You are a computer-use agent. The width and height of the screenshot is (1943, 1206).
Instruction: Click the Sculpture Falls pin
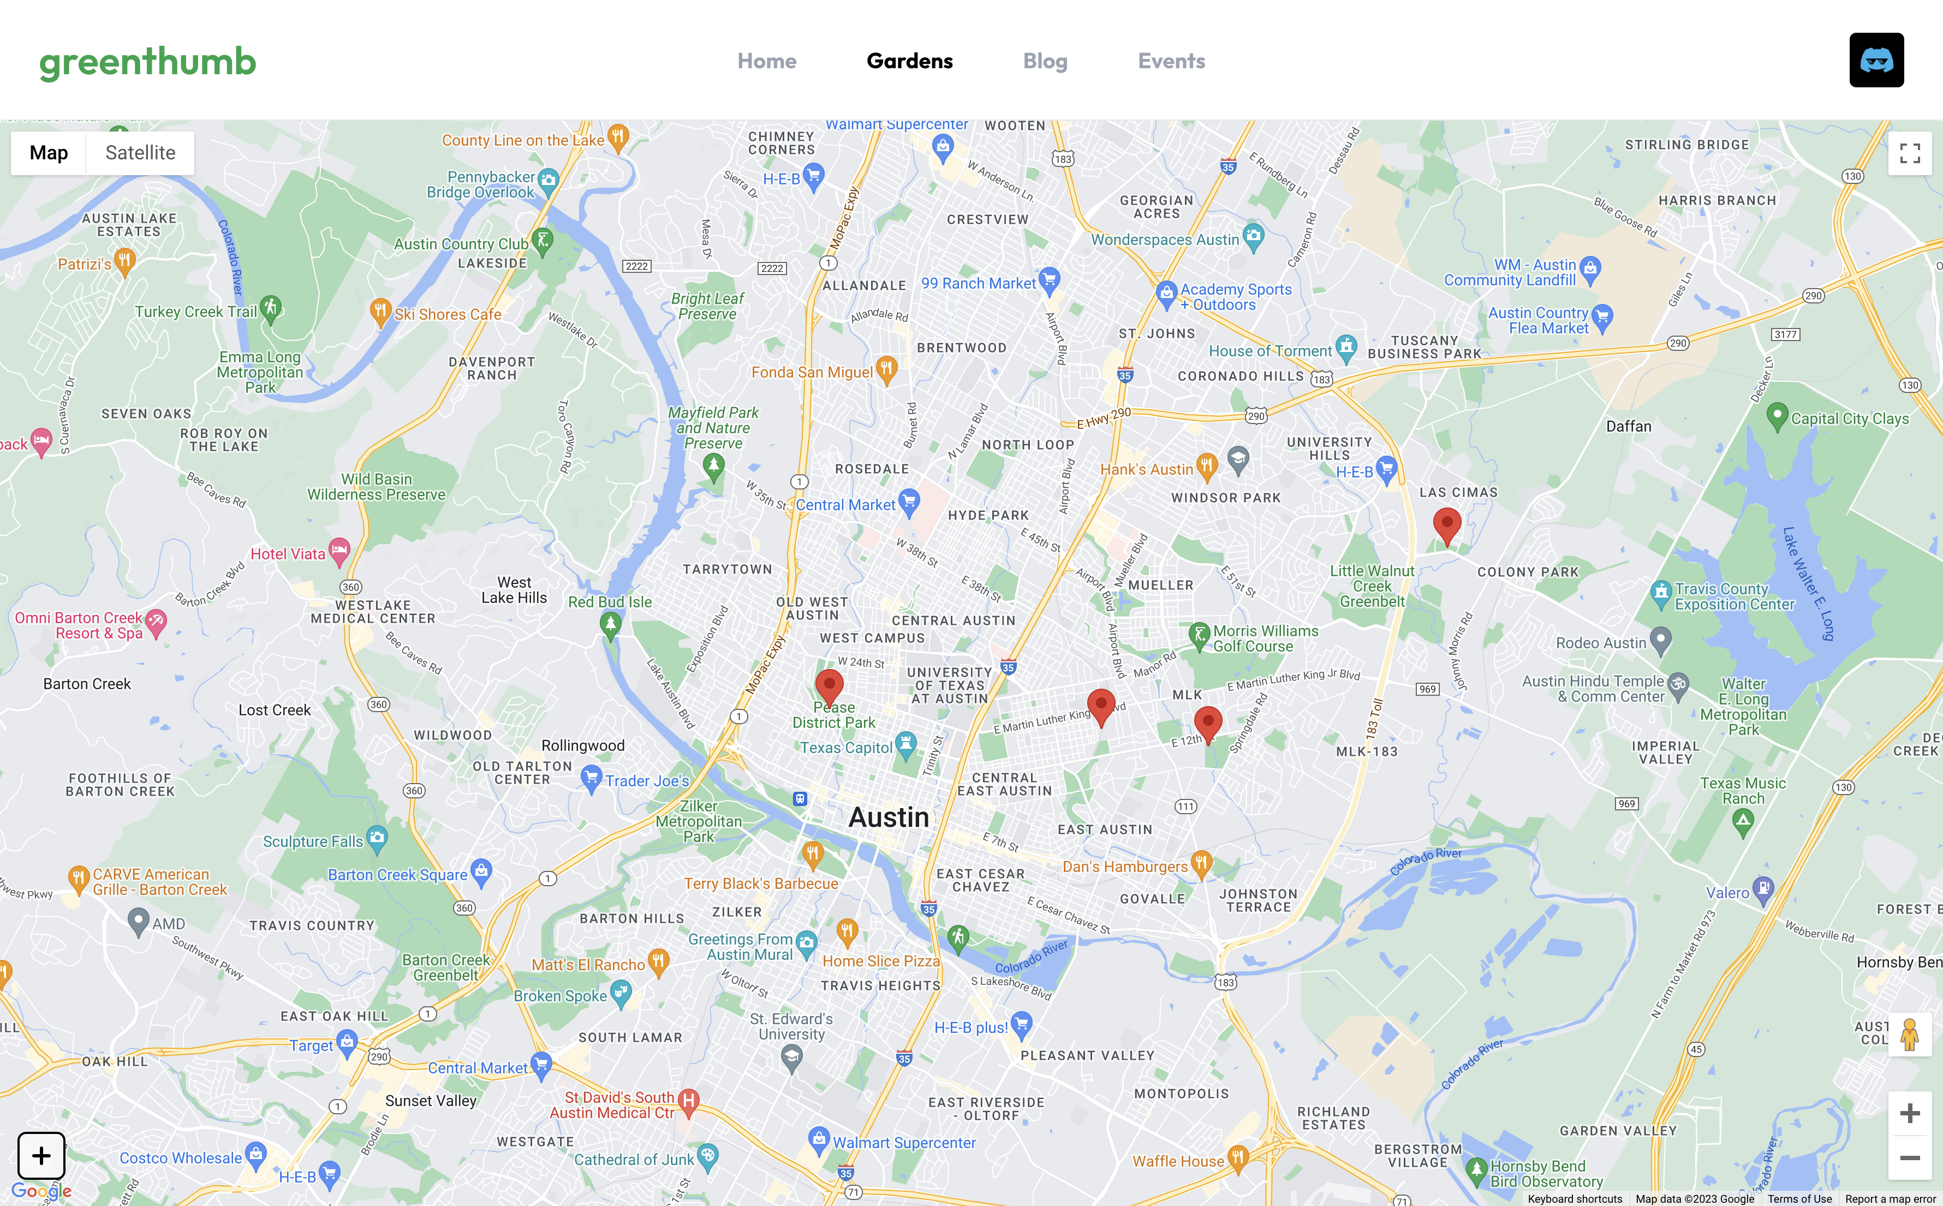click(377, 840)
